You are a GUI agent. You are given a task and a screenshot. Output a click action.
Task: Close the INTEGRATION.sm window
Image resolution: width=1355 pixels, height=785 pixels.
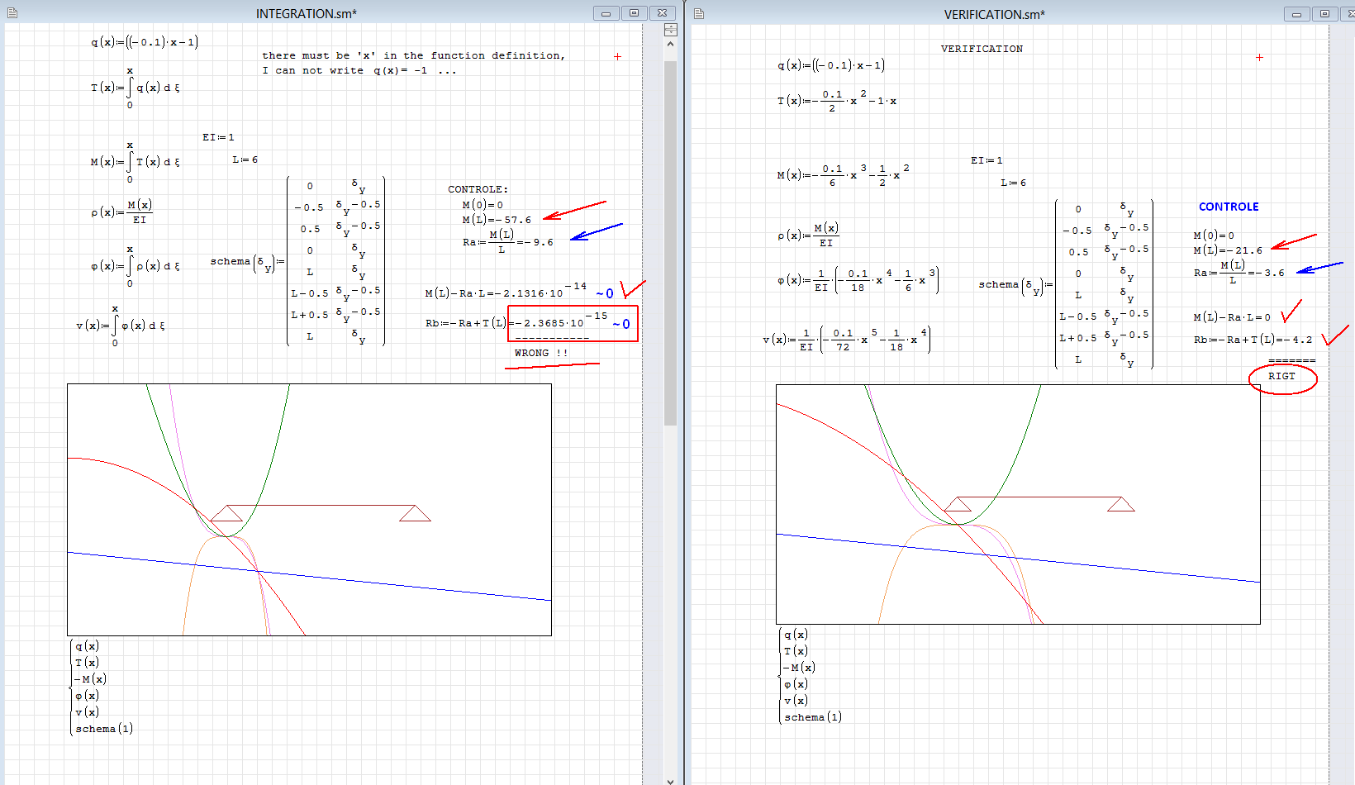coord(662,13)
